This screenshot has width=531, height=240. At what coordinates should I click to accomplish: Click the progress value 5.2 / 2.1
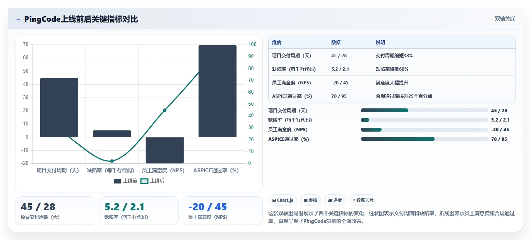coord(500,120)
